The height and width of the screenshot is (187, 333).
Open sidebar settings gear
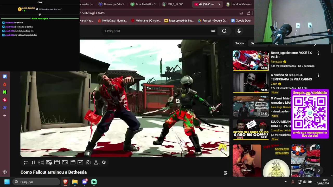(x=5, y=172)
